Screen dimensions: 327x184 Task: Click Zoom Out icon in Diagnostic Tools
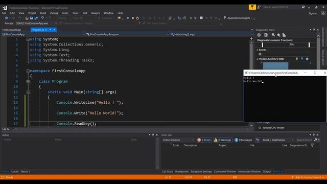point(278,35)
